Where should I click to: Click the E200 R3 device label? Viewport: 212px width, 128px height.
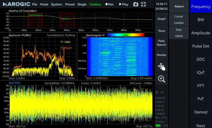160,98
